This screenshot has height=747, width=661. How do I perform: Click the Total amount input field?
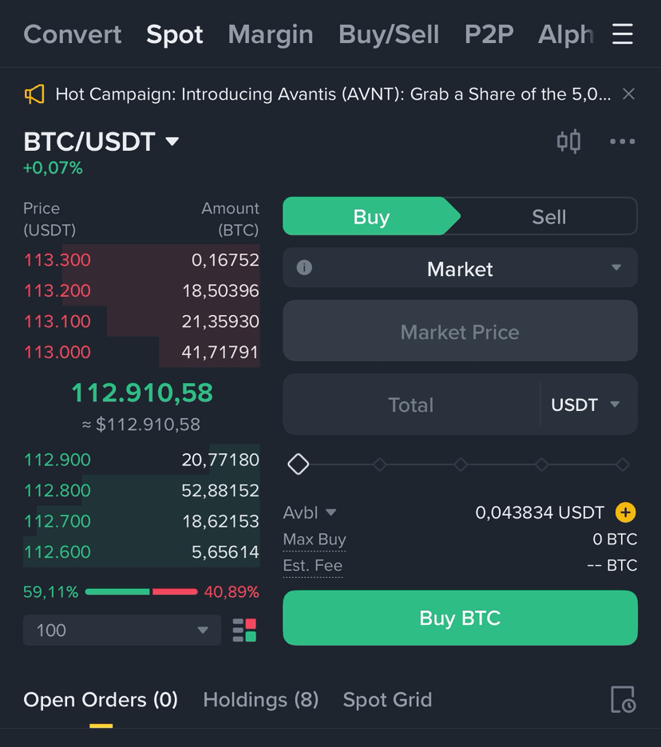click(411, 405)
